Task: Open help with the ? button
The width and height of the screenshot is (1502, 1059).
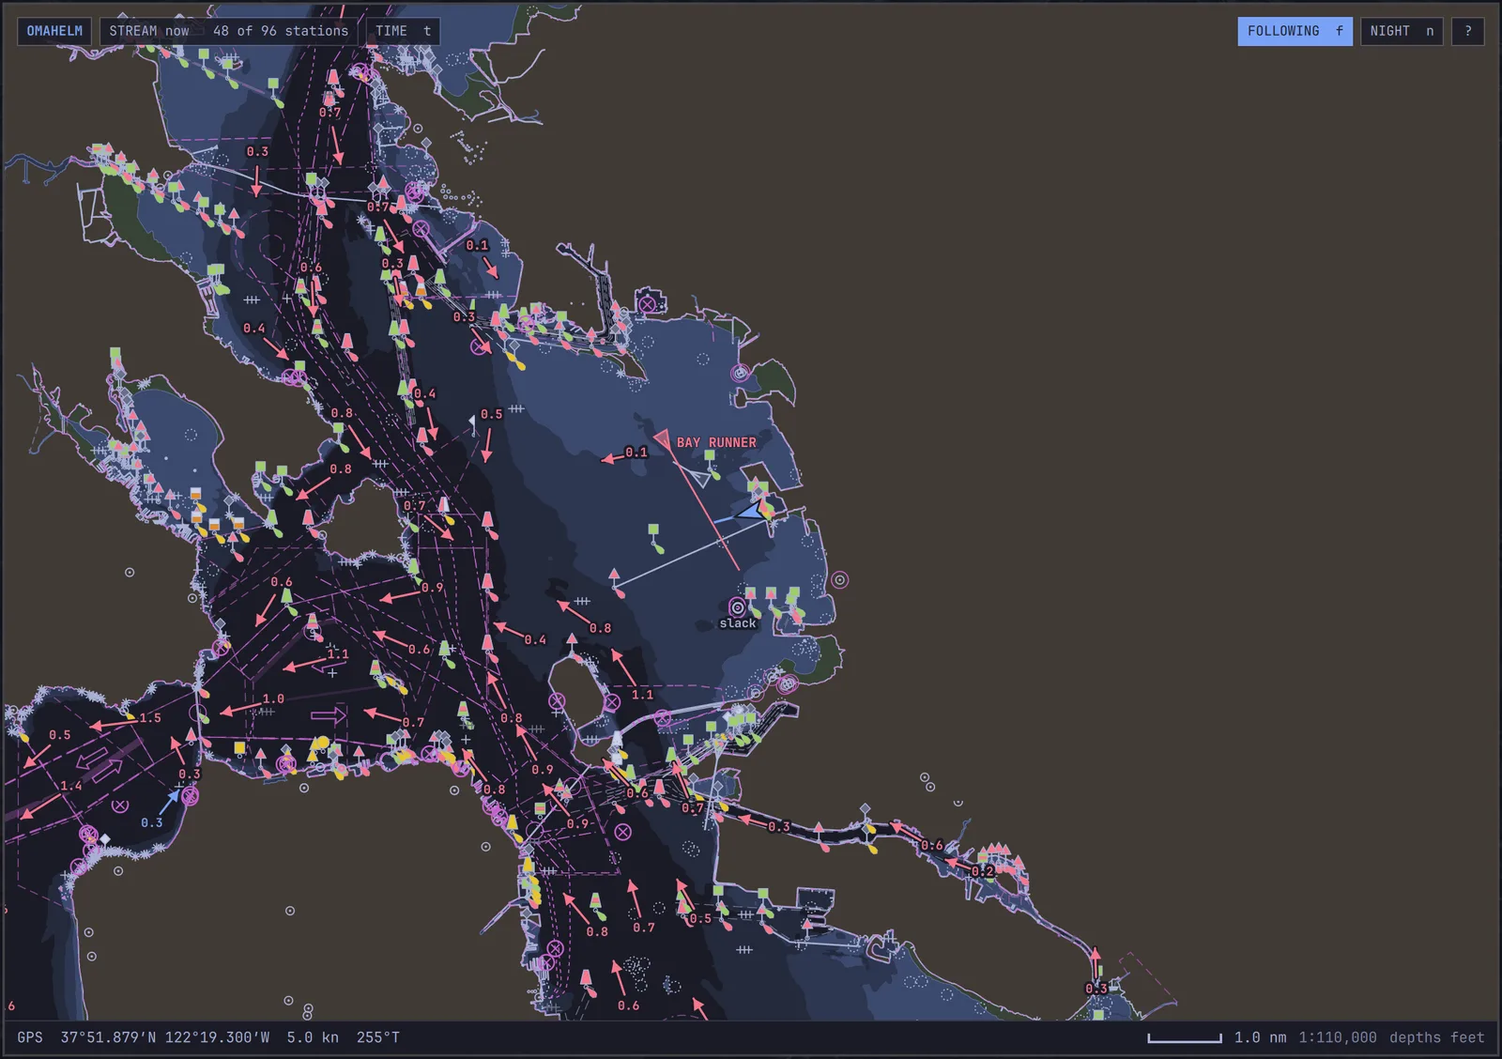Action: (x=1468, y=31)
